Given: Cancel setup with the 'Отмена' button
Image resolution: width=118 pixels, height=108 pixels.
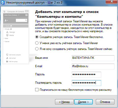Looking at the screenshot, I should (105, 102).
